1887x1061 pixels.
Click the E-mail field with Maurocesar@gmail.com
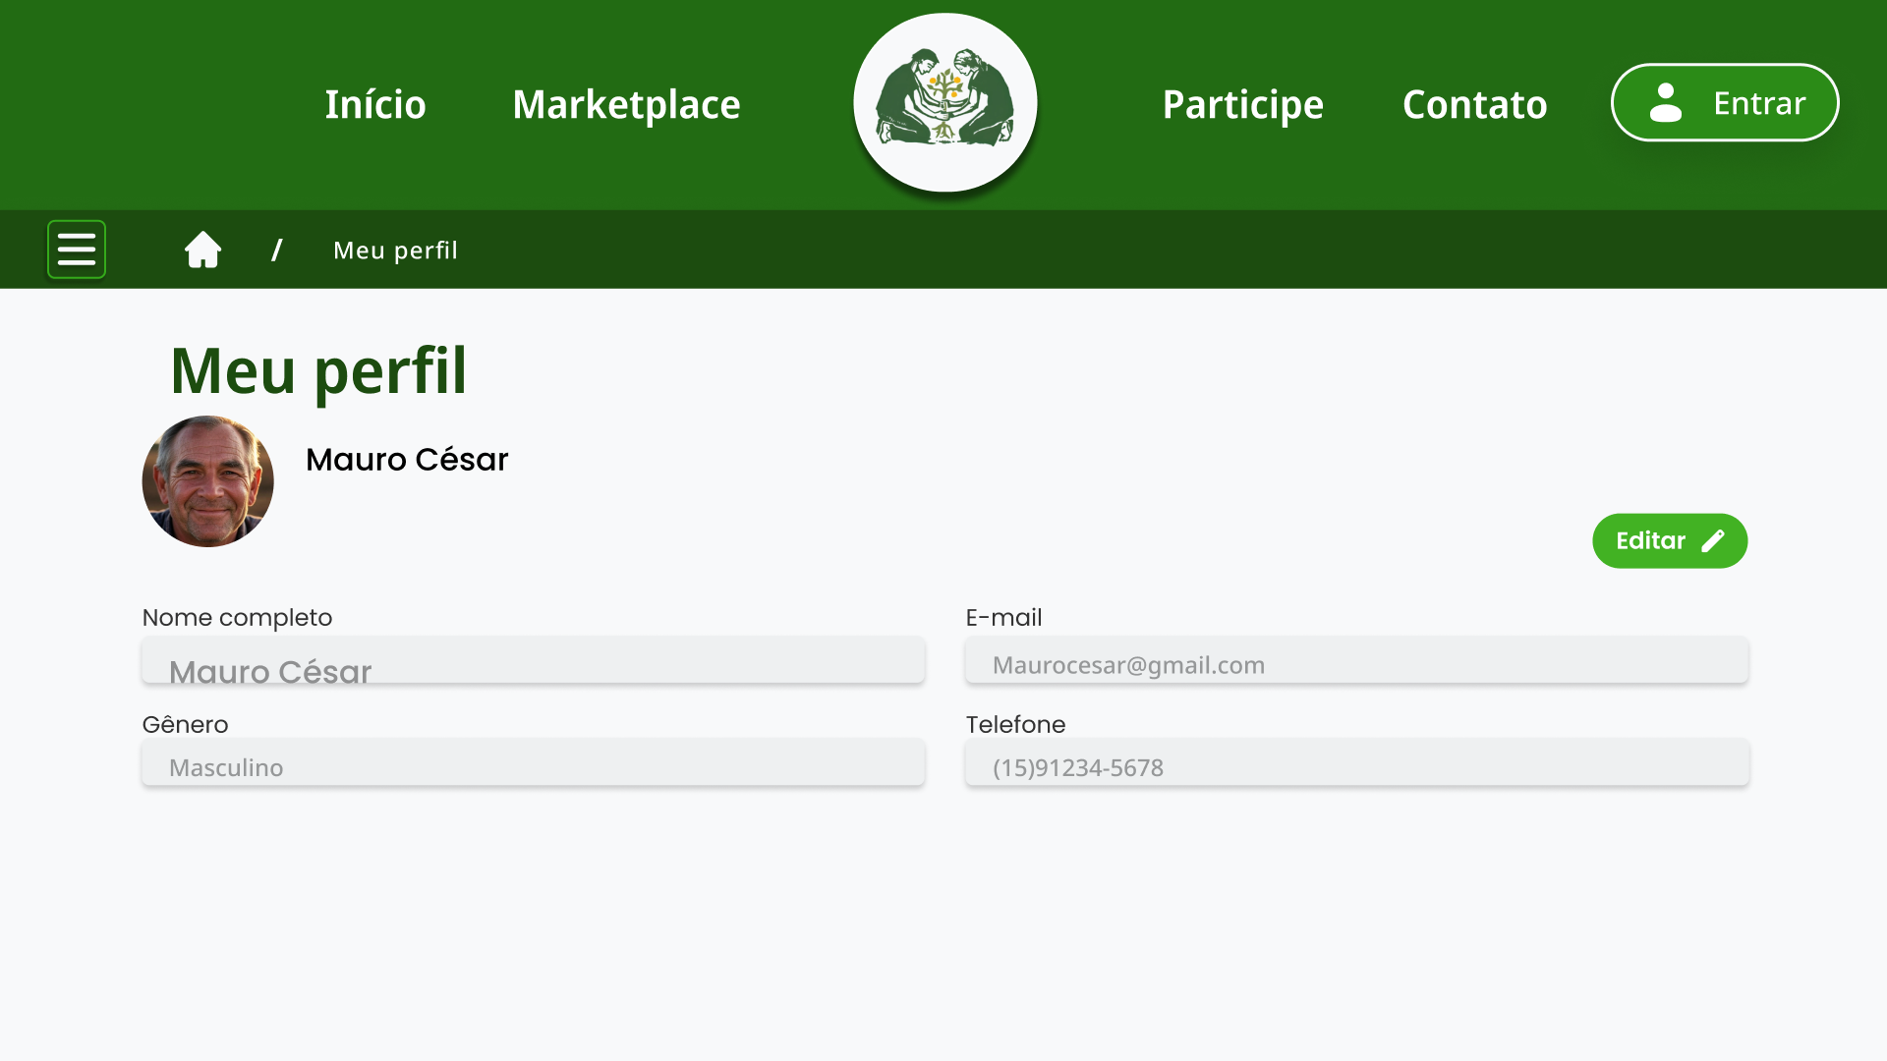click(1356, 661)
